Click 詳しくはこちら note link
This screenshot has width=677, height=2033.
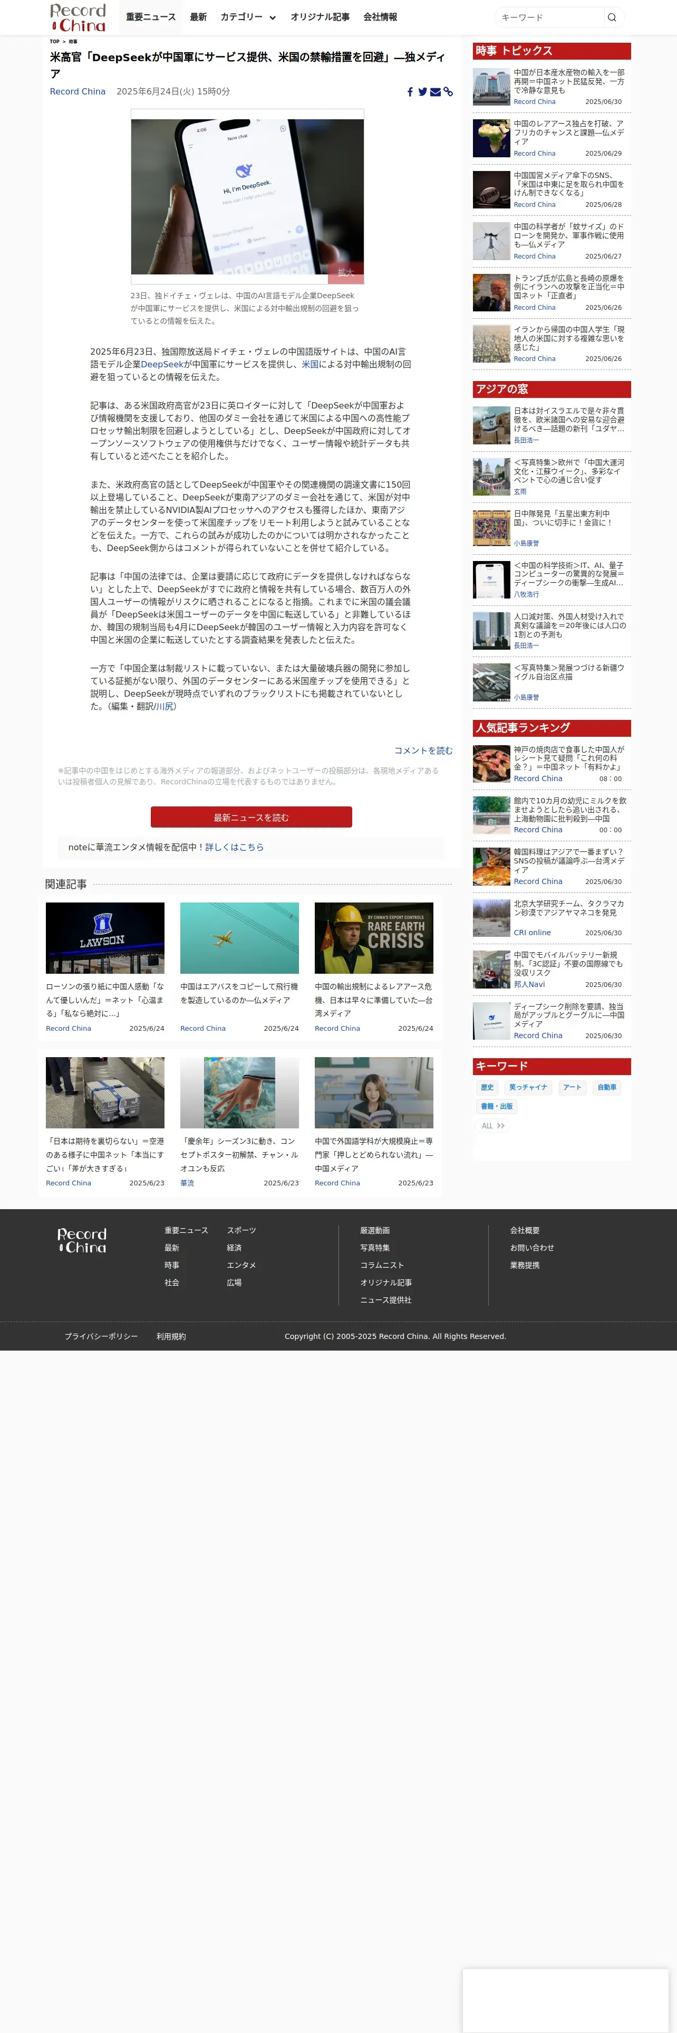click(x=234, y=847)
